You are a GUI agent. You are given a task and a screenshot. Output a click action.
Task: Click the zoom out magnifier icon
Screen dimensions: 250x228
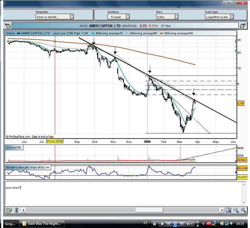click(x=236, y=210)
